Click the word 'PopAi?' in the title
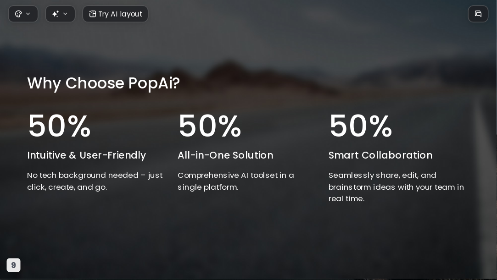Viewport: 497px width, 280px height. pos(154,83)
